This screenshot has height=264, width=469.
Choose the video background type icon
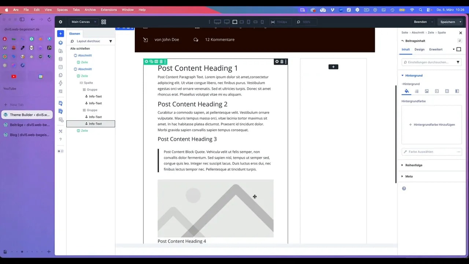click(437, 91)
